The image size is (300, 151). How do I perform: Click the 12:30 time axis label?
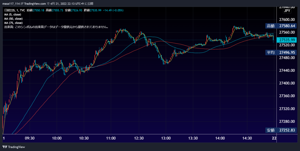click(139, 138)
